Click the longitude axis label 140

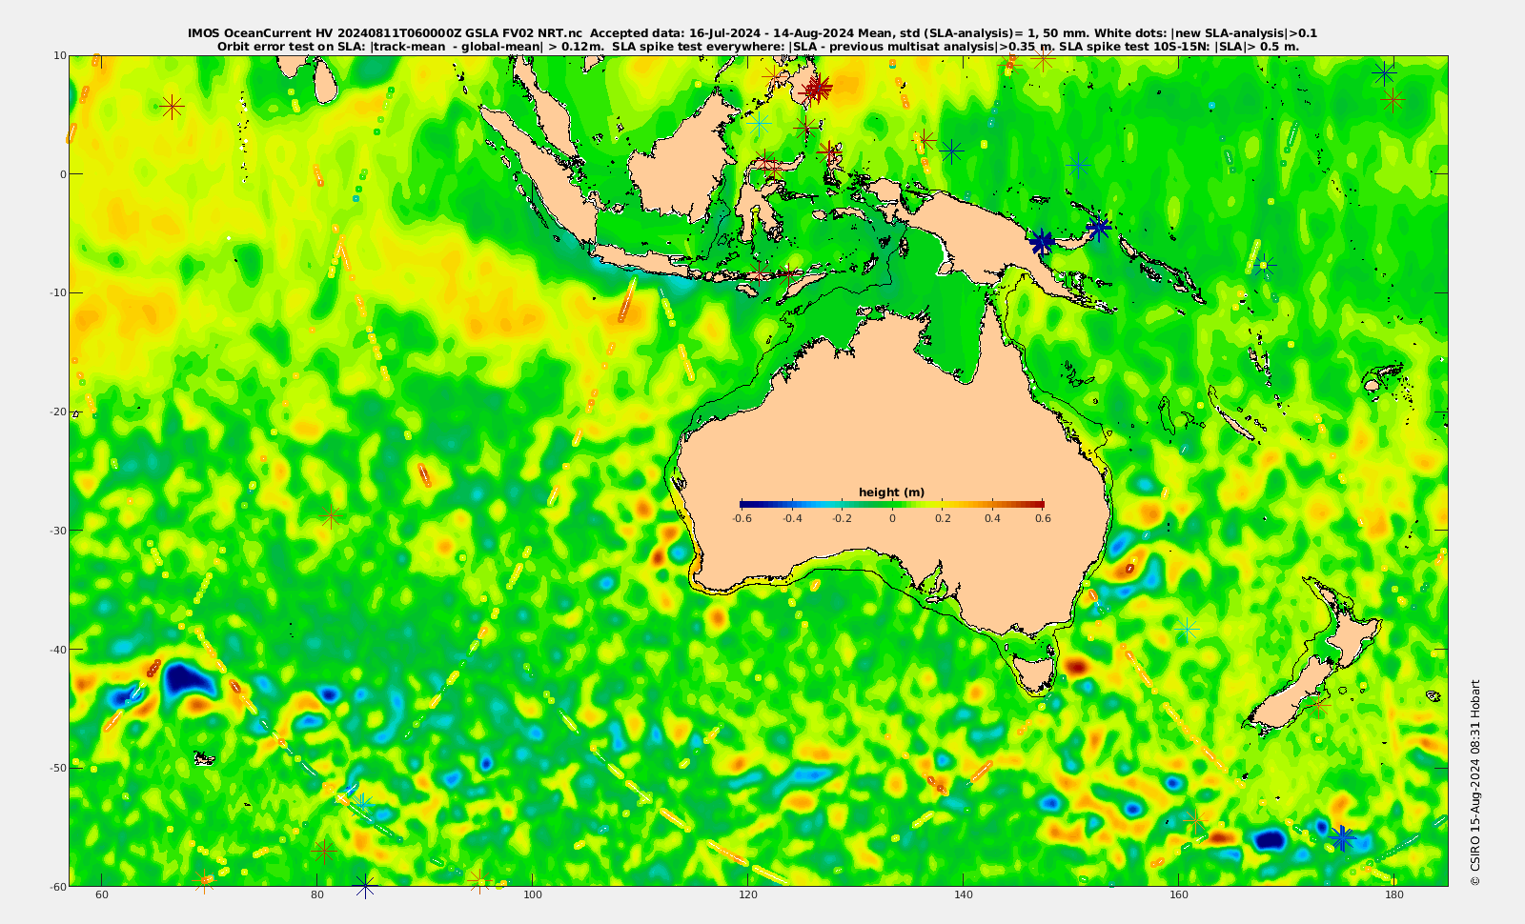[964, 894]
